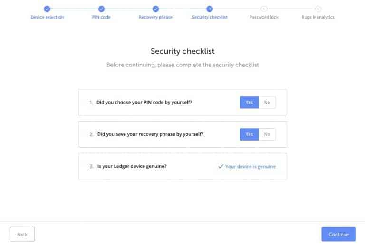Select the Security checklist step label
Image resolution: width=365 pixels, height=245 pixels.
point(210,17)
